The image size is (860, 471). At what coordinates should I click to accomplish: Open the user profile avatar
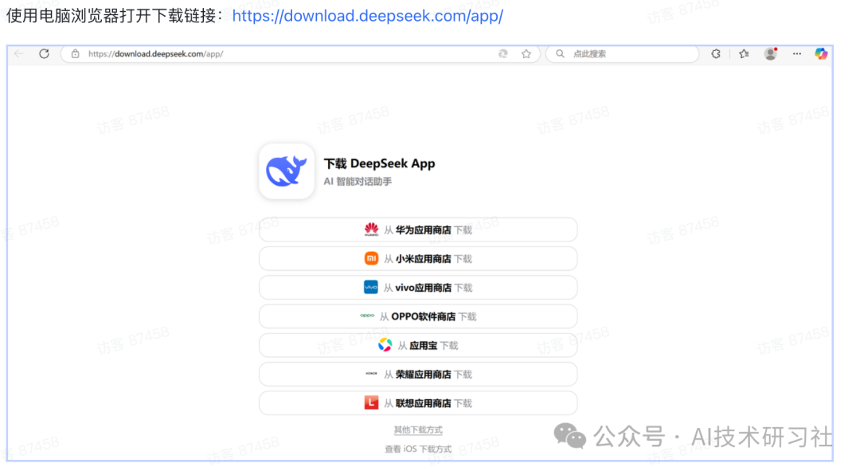point(771,54)
